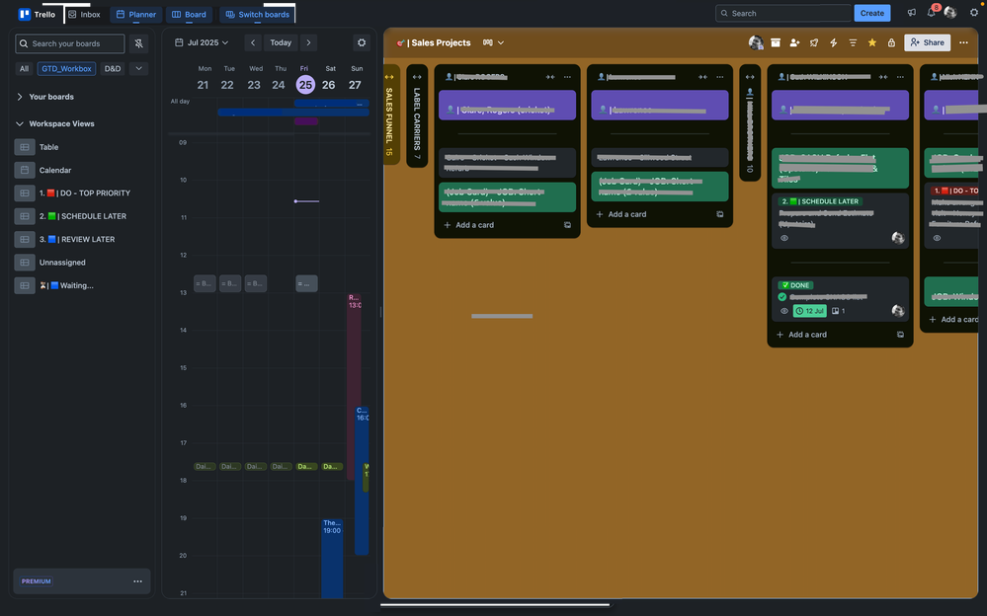Switch to the Board tab
This screenshot has height=616, width=987.
coord(188,13)
